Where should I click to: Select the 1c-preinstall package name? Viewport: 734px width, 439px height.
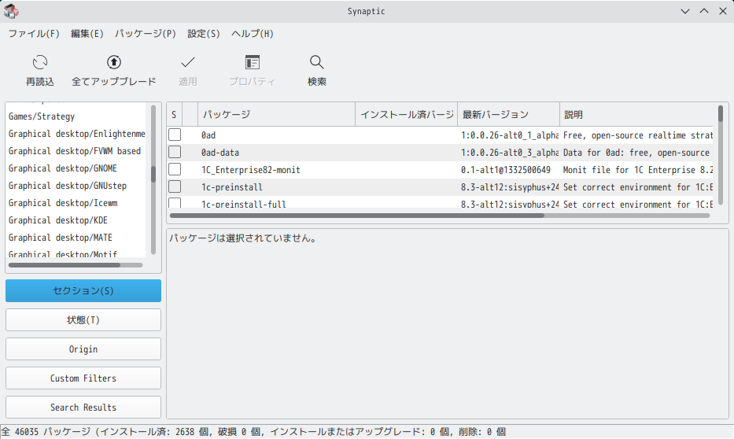click(232, 187)
